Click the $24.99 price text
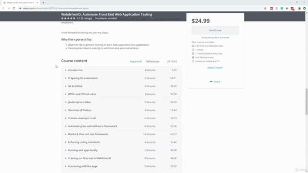Screen dimensions: 308x173 click(x=201, y=21)
